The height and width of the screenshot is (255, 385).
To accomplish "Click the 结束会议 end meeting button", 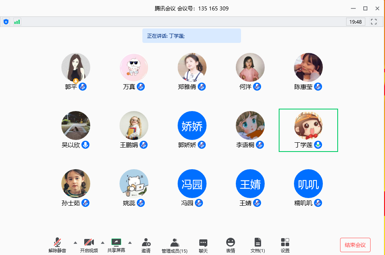I will 355,245.
